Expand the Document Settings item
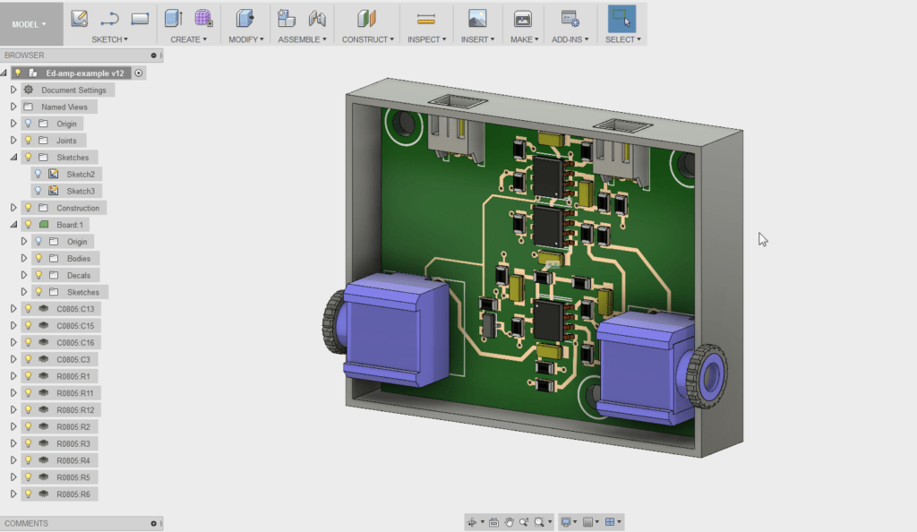Viewport: 917px width, 532px height. (13, 90)
